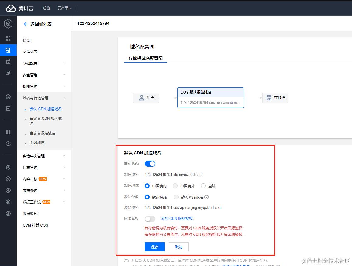
Task: Open the pulse waveform monitoring icon in sidebar
Action: [8, 179]
